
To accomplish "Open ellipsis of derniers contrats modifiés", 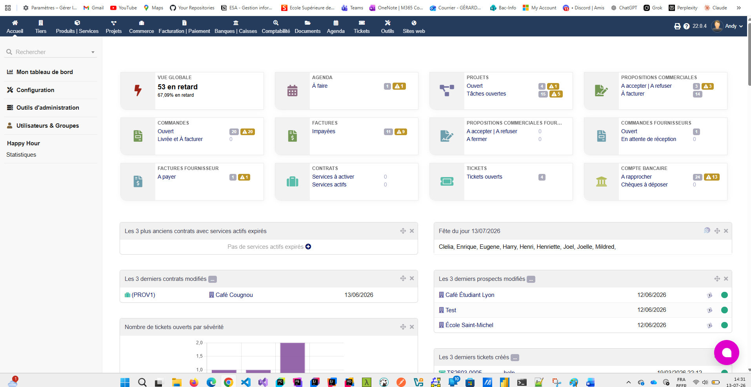I will pos(212,279).
